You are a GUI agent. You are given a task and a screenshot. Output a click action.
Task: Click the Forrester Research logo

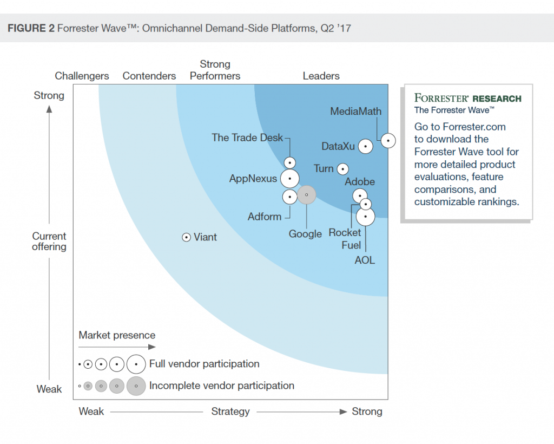click(467, 98)
